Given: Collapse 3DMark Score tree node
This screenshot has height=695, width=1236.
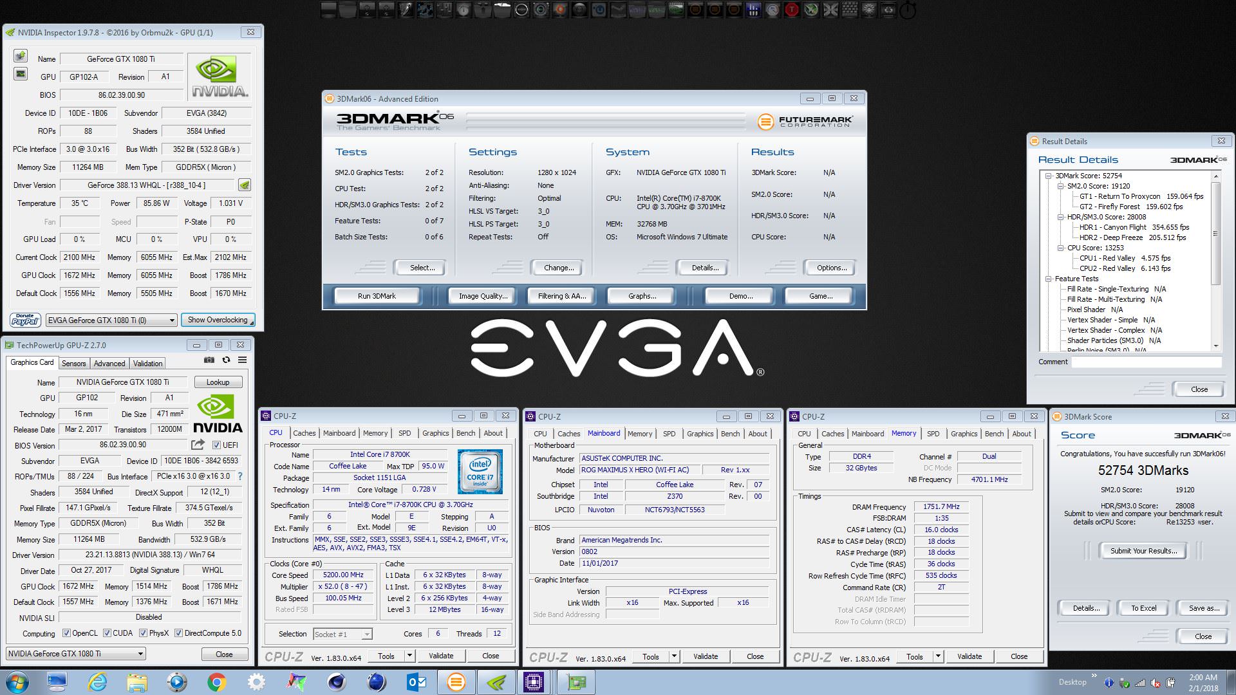Looking at the screenshot, I should coord(1048,176).
